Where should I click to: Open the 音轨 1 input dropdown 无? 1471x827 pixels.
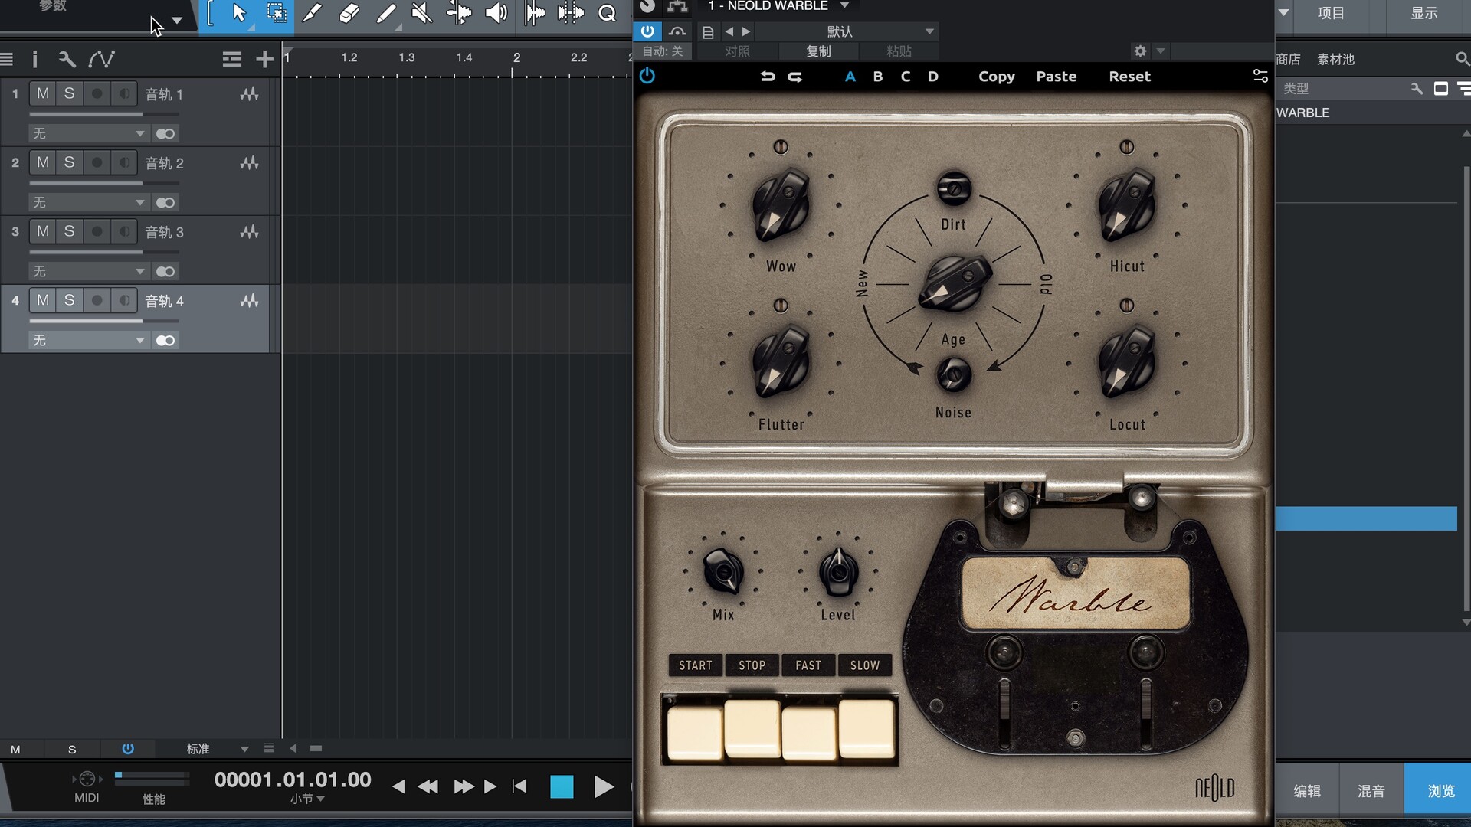[x=88, y=133]
